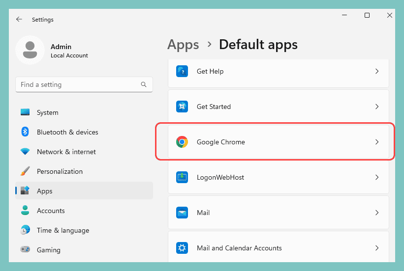
Task: Click the Time & language globe icon
Action: tap(25, 230)
